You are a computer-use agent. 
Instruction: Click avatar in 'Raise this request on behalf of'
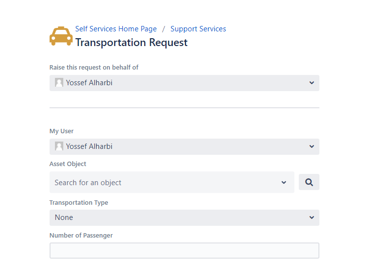(x=59, y=82)
